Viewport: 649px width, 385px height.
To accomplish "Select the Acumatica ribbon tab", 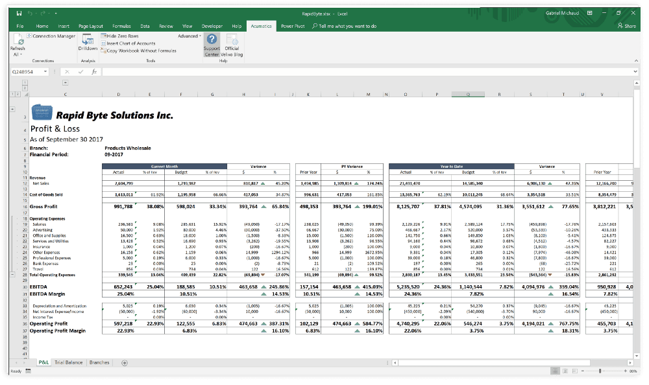I will (x=261, y=26).
